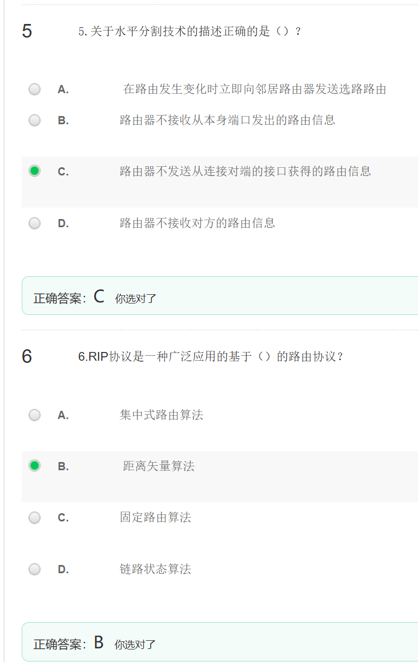This screenshot has width=418, height=662.
Task: Choose option text 链路状态算法
Action: pyautogui.click(x=156, y=569)
